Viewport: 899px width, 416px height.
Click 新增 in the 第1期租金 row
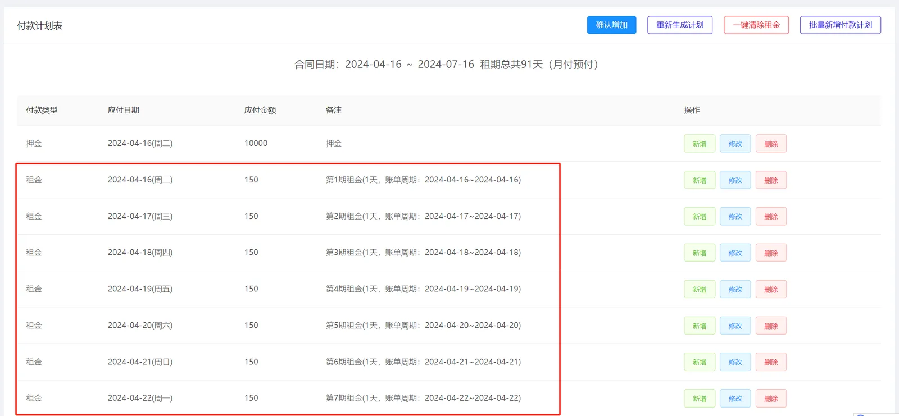point(700,180)
